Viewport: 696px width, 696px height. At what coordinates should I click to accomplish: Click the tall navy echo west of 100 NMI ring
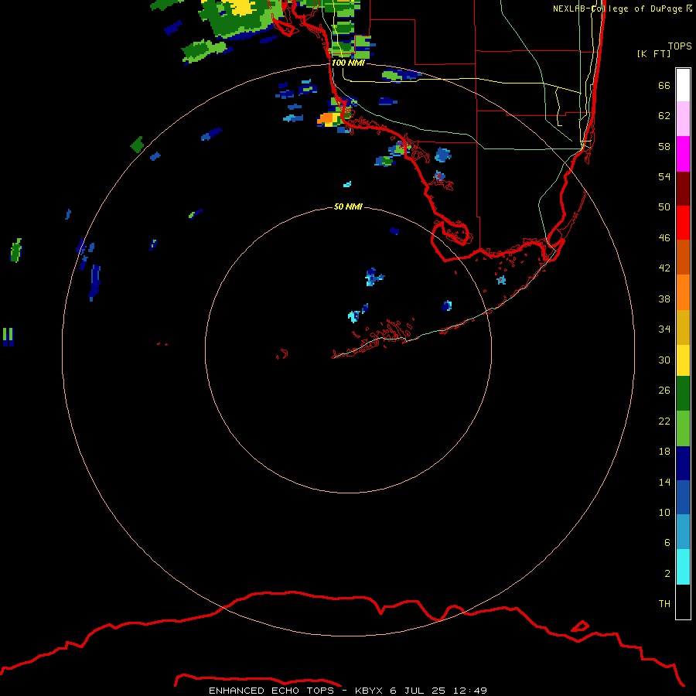pos(94,282)
